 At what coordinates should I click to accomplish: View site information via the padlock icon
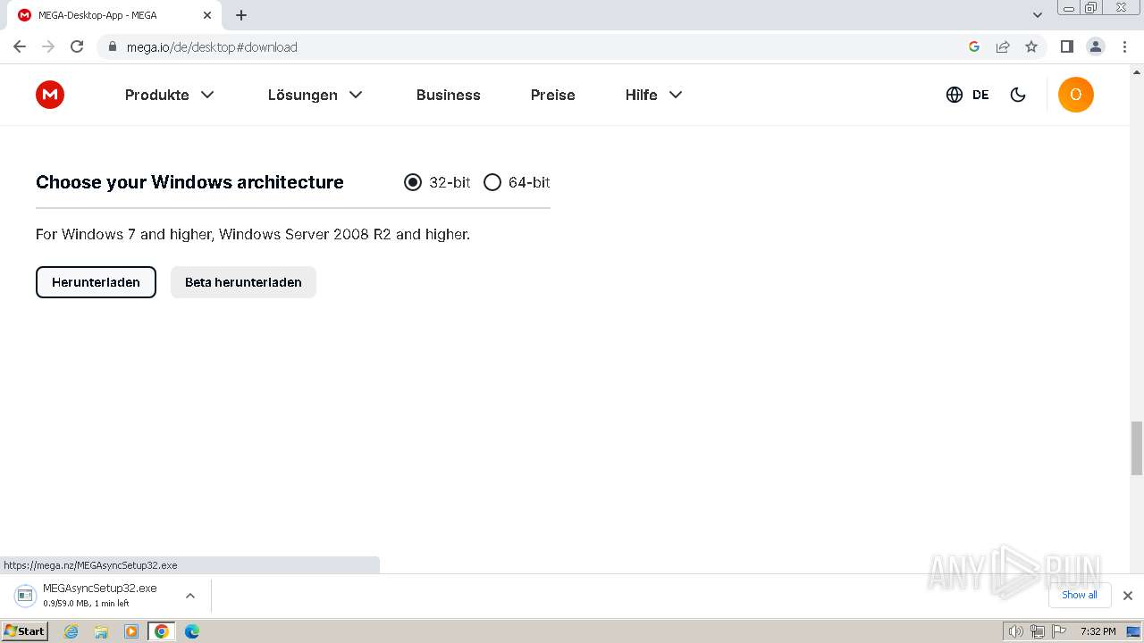tap(112, 46)
